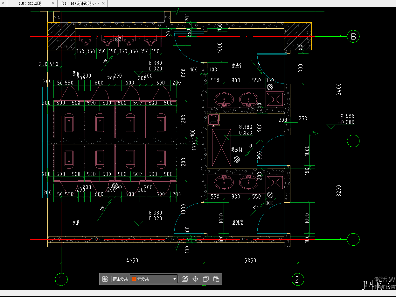The image size is (396, 297).
Task: Click the 男卫 room label
Action: (76, 74)
